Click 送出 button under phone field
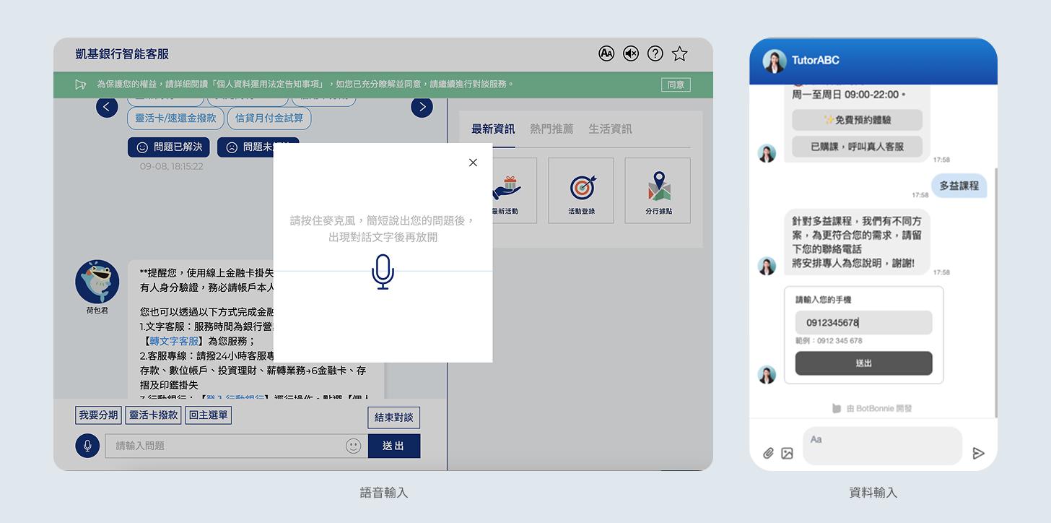Screen dimensions: 1051x523 click(x=863, y=363)
